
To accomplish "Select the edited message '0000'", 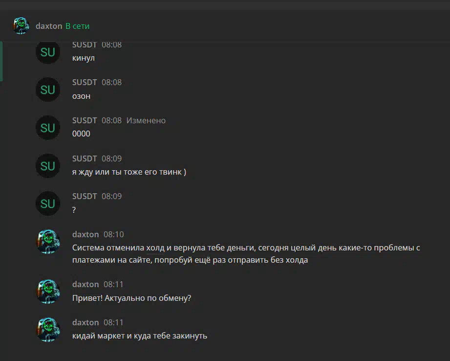I will (x=81, y=134).
